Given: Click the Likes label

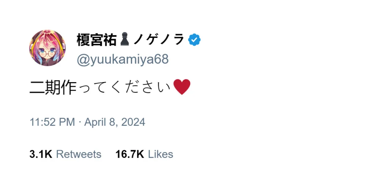Looking at the screenshot, I should [x=160, y=154].
